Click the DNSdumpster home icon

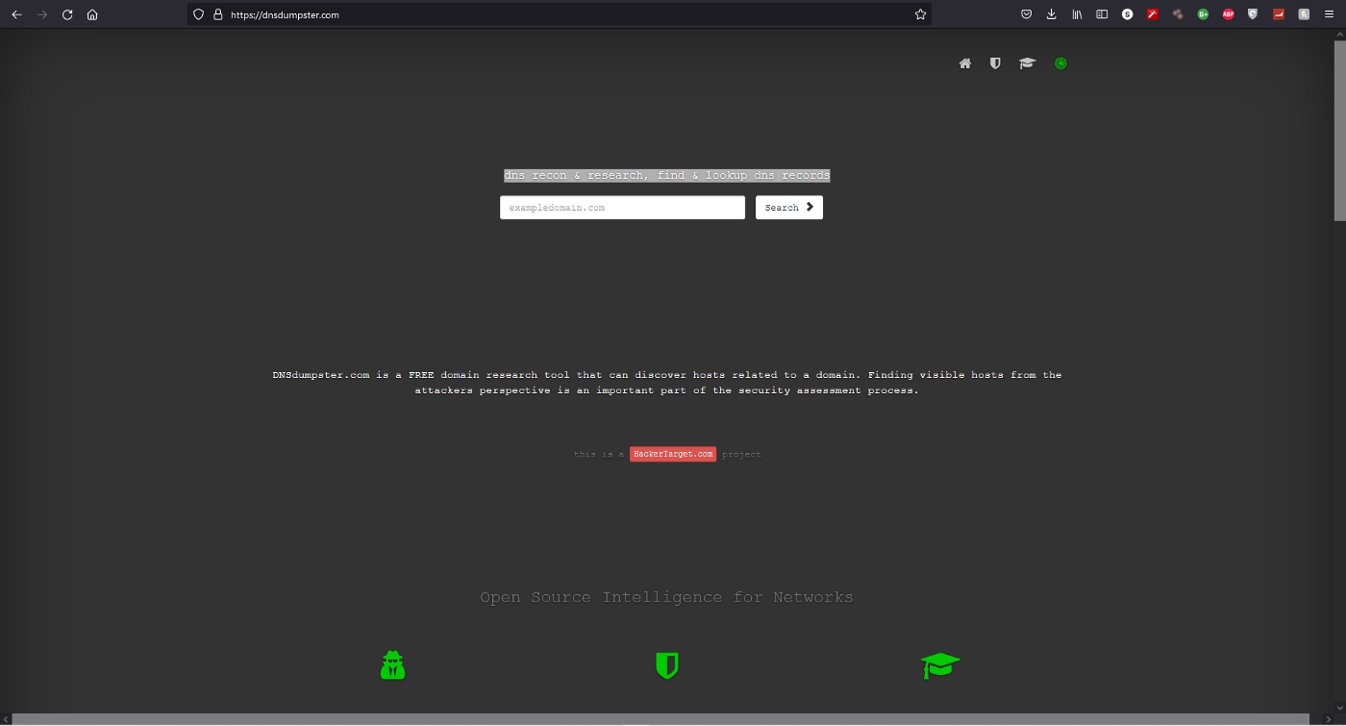965,63
